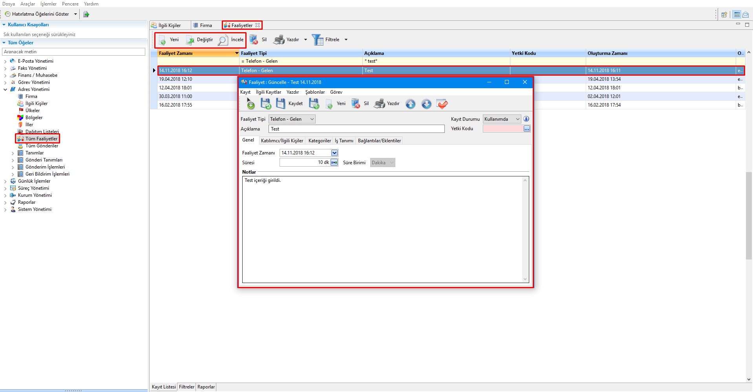Select Tüm Gönderiler in the sidebar tree
The width and height of the screenshot is (753, 392).
pos(42,146)
